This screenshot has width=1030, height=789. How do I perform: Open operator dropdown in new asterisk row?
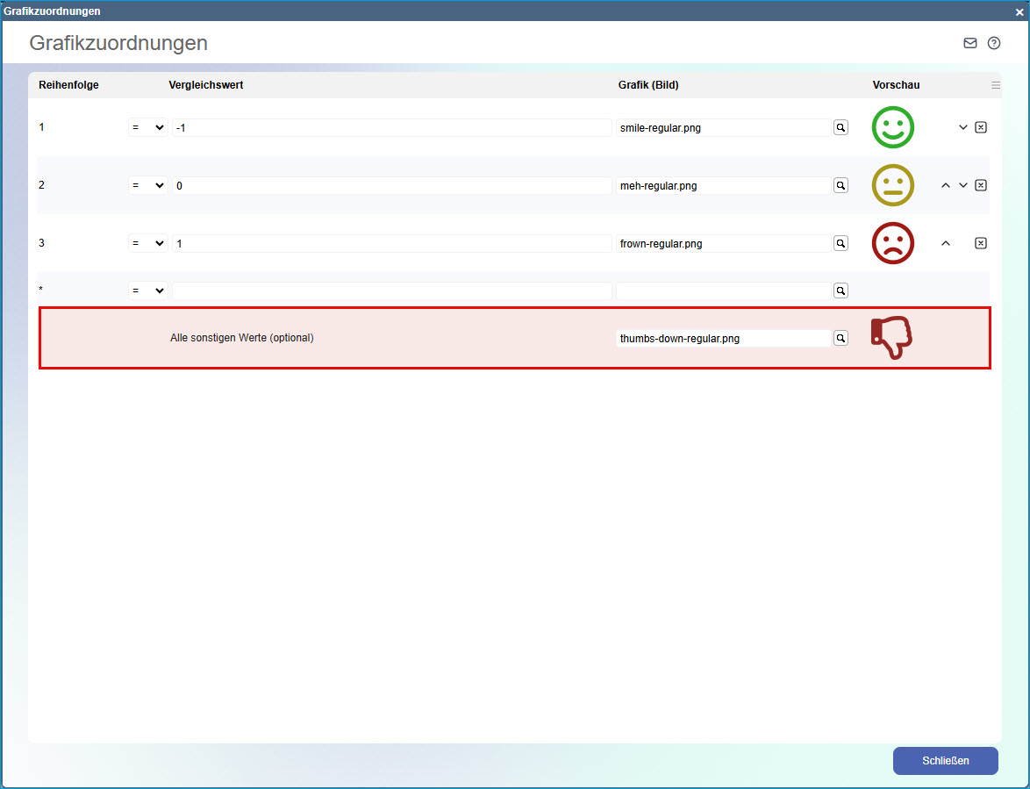point(147,290)
